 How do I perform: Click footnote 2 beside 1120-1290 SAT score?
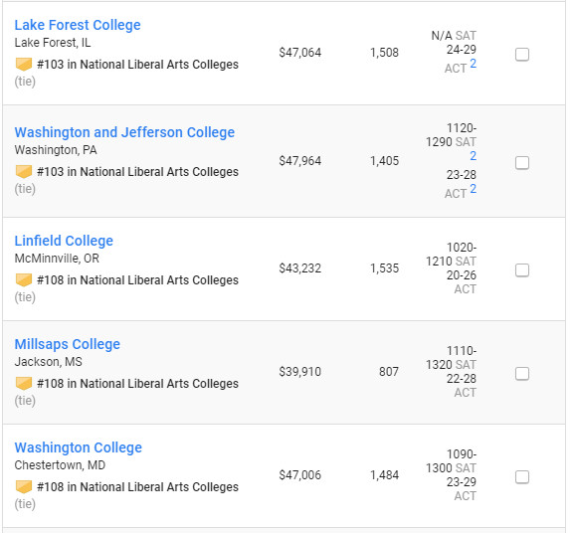point(473,156)
